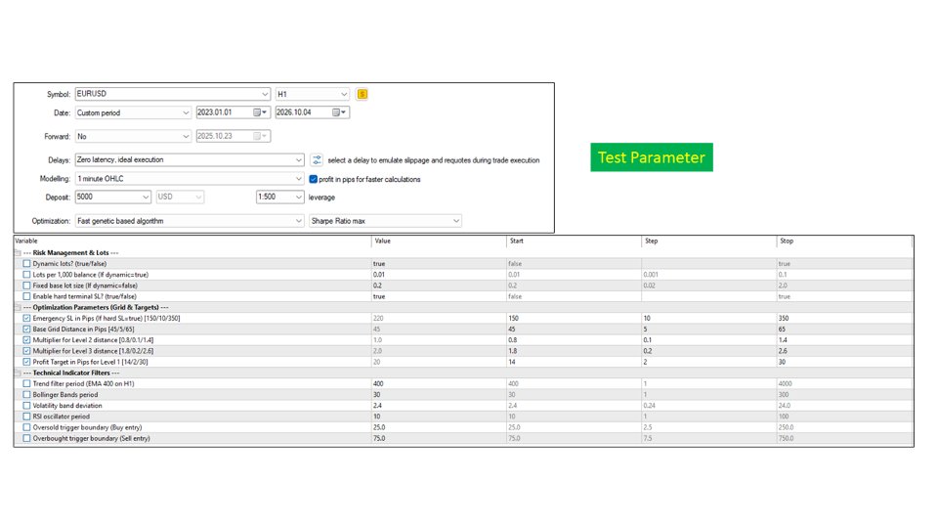Viewport: 938px width, 528px height.
Task: Open the EURUSD symbol dropdown
Action: click(x=172, y=94)
